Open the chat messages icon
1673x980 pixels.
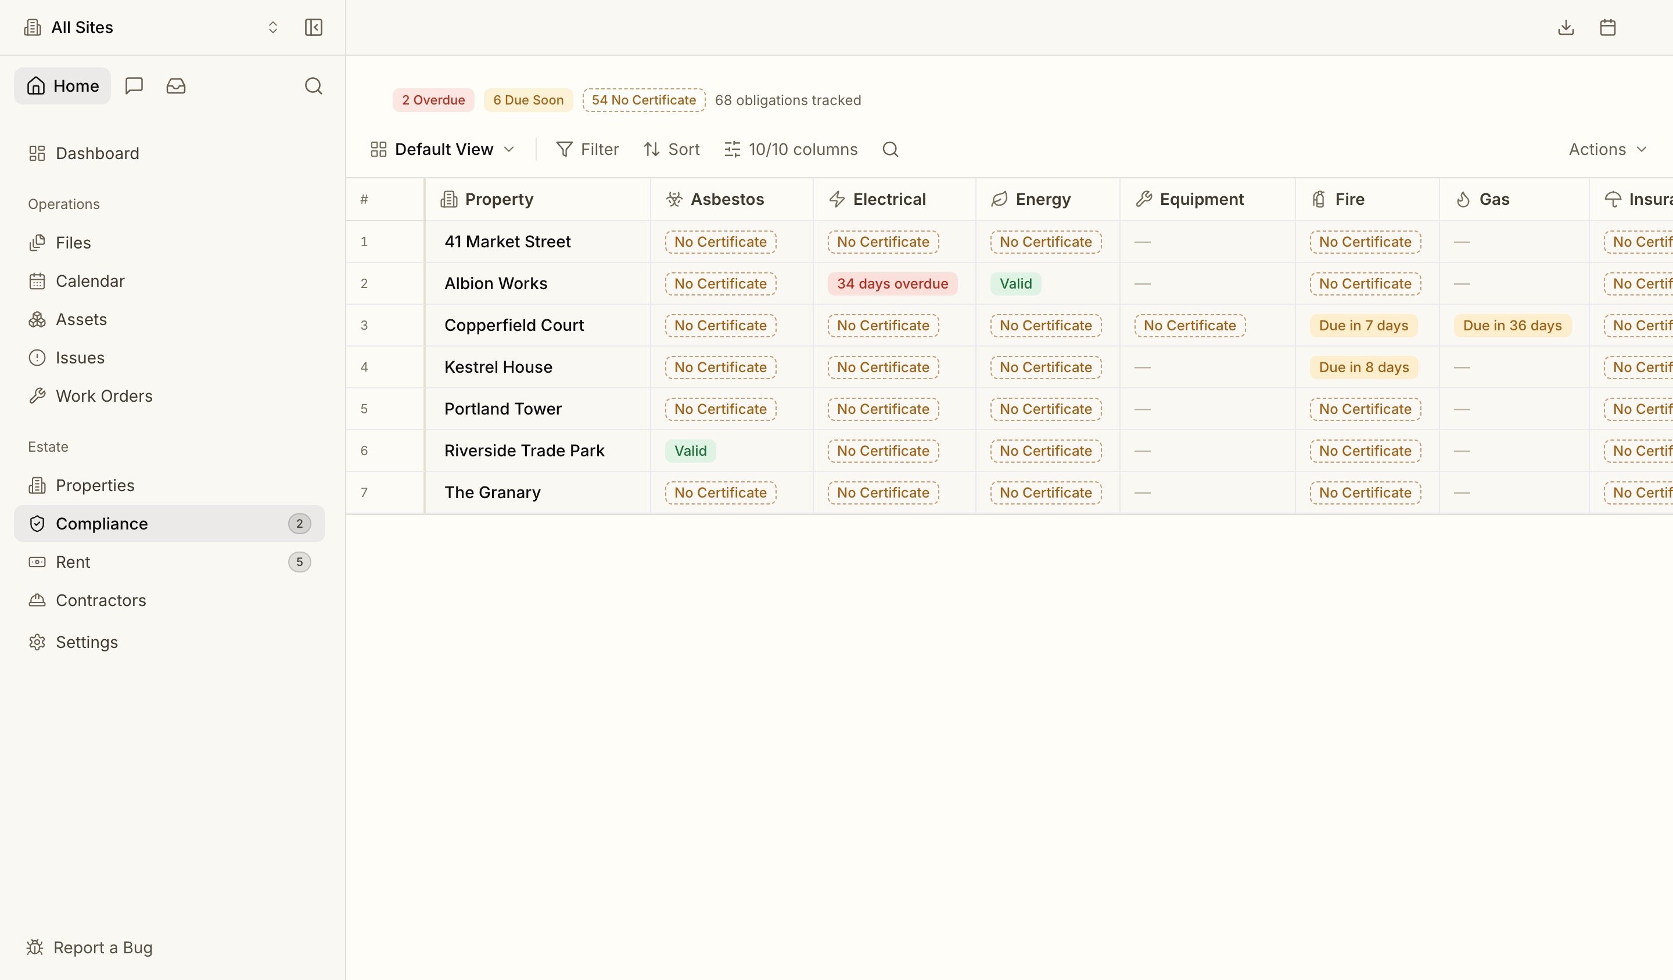click(x=134, y=85)
